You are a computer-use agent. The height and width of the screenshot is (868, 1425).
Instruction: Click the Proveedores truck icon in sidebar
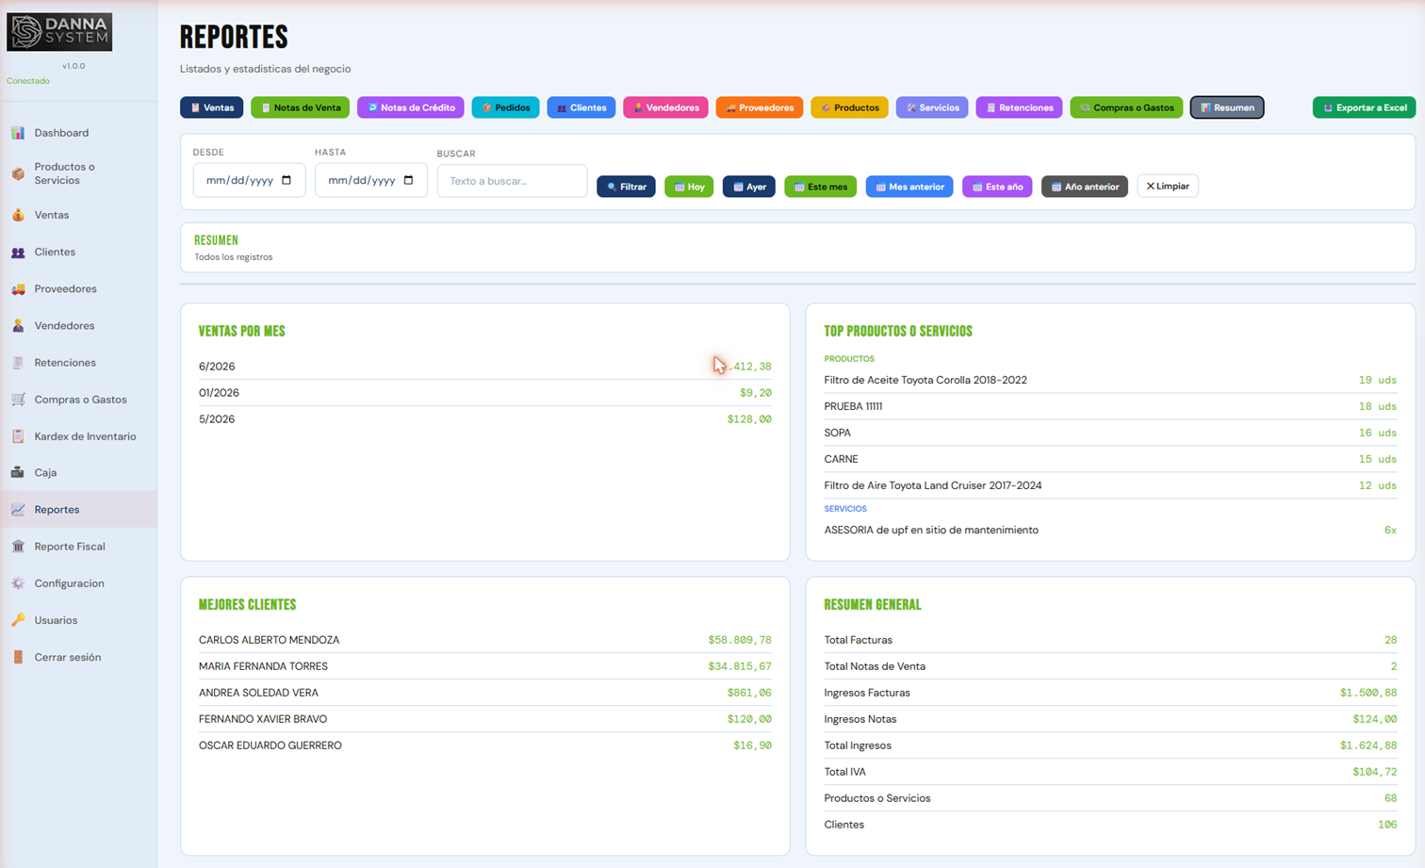(x=18, y=289)
